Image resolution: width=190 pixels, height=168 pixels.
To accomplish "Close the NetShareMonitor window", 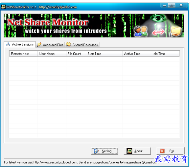I will [x=181, y=5].
